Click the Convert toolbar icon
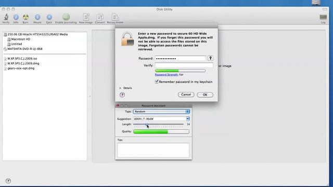The height and width of the screenshot is (187, 333). click(99, 18)
